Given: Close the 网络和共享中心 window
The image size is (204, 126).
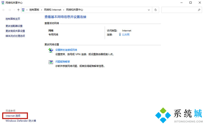Looking at the screenshot, I should pos(200,3).
